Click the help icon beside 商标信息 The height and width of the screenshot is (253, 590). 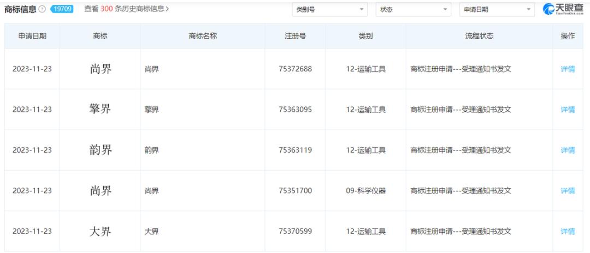[42, 9]
